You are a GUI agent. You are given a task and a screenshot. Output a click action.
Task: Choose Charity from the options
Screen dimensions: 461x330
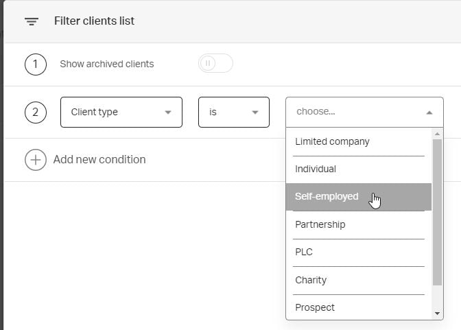point(311,280)
